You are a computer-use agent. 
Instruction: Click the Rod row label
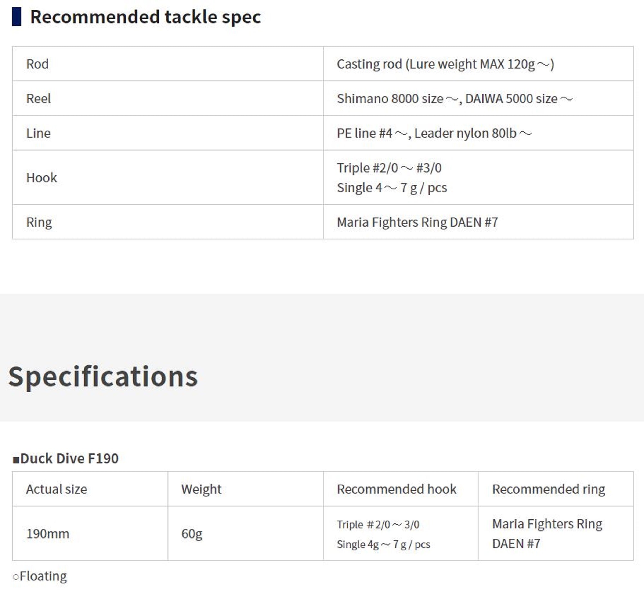point(37,64)
